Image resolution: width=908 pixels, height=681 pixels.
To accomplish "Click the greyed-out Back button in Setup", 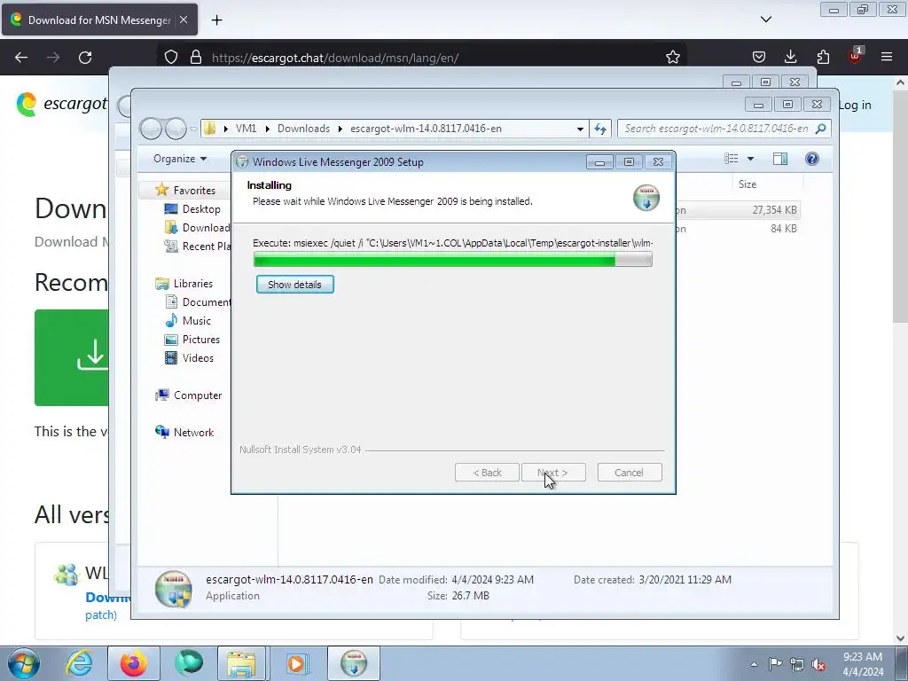I will pos(487,473).
